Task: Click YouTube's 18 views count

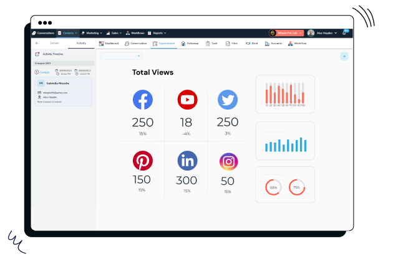Action: [186, 123]
